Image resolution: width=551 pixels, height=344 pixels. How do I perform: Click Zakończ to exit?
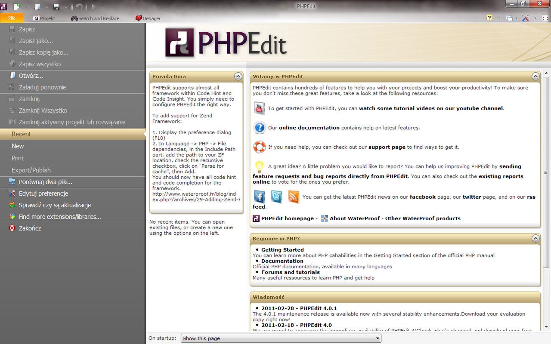(x=73, y=228)
